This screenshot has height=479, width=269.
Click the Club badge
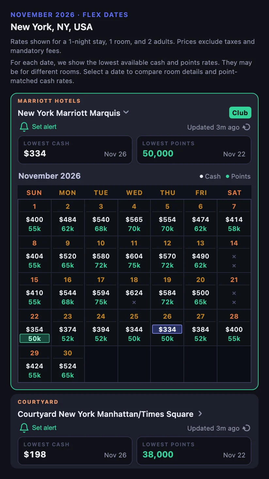(240, 113)
